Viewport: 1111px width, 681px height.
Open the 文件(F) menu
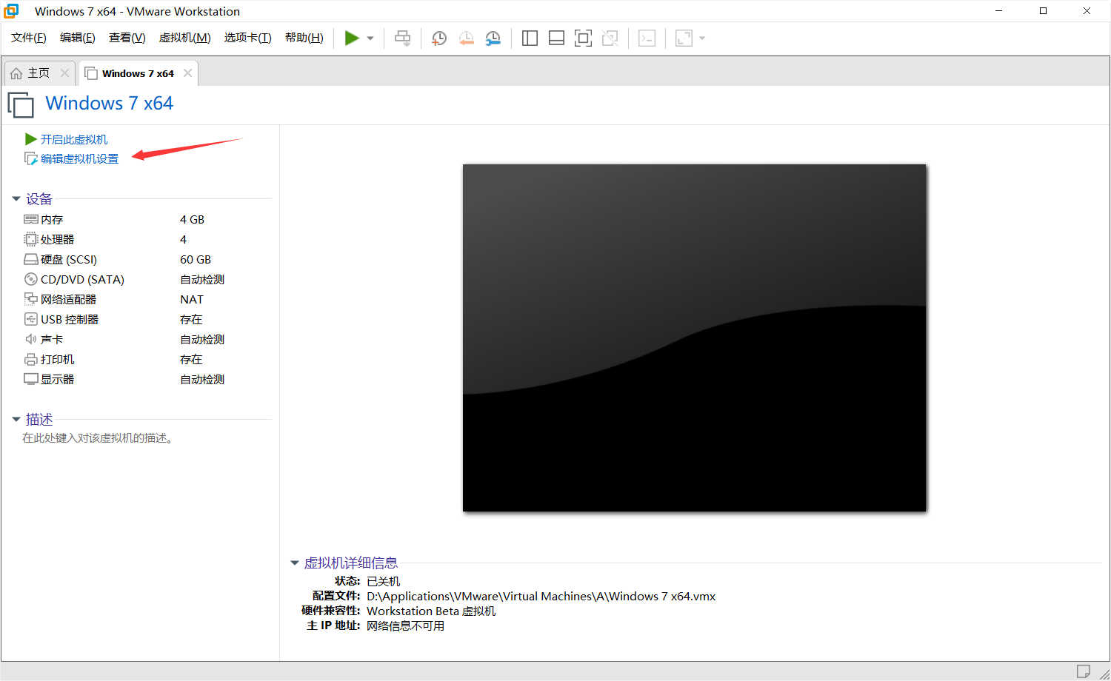[29, 38]
